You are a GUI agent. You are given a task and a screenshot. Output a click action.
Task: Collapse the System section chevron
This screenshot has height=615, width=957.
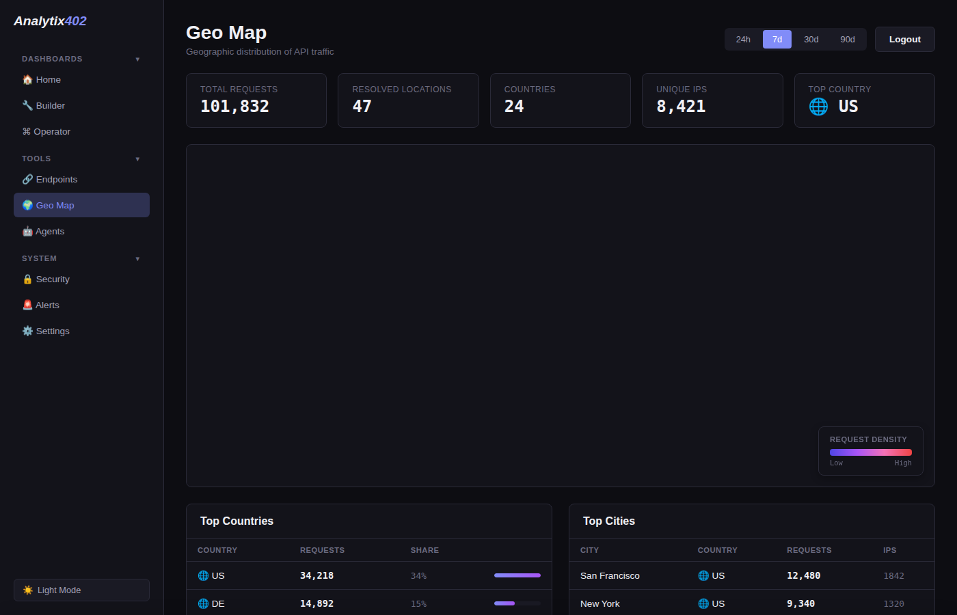(x=137, y=259)
